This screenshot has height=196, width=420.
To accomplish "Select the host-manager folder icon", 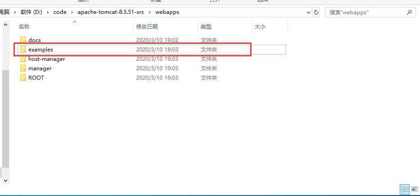I will [x=23, y=59].
